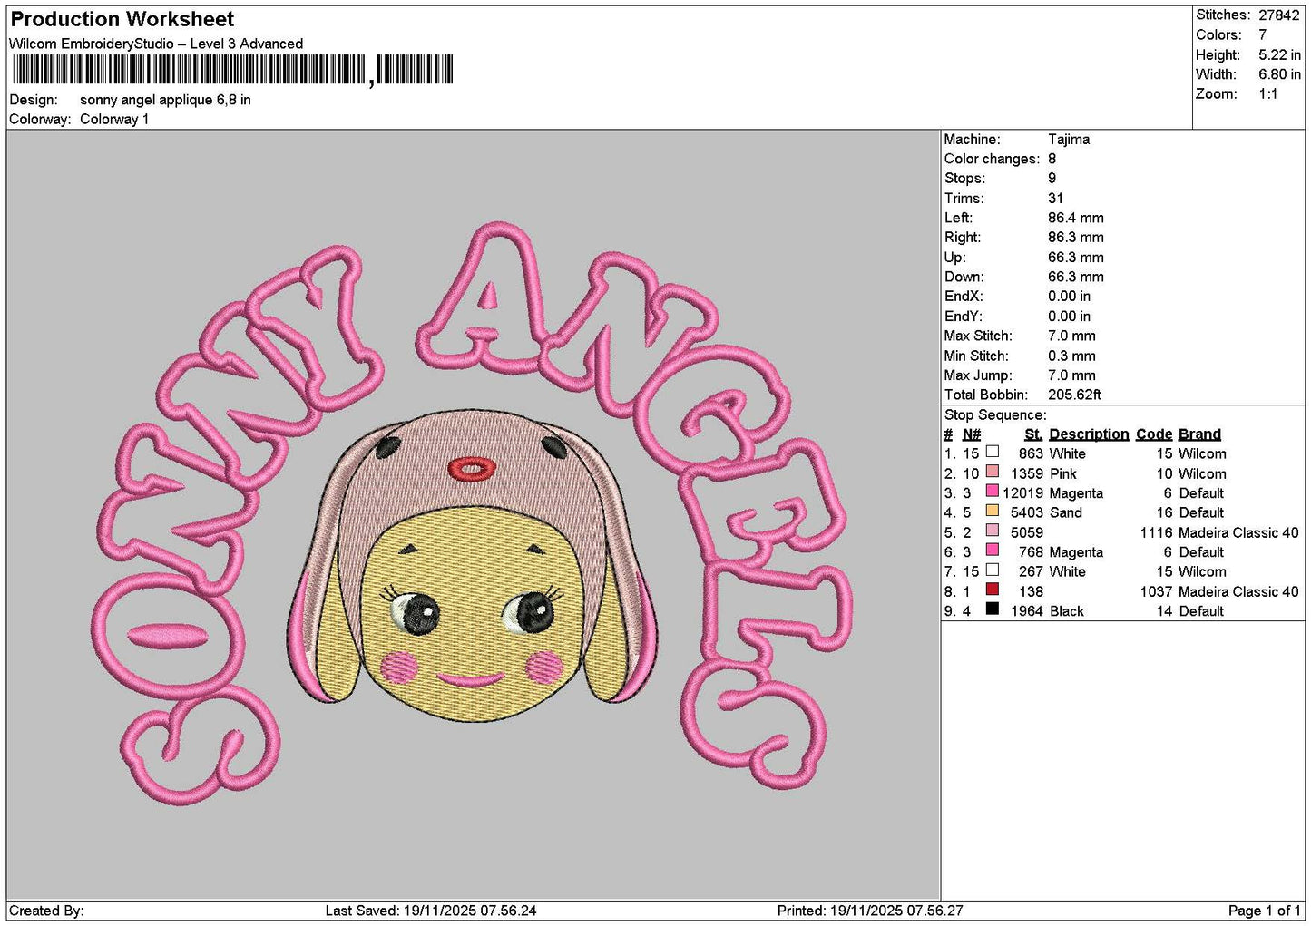Click the 'Down:' label
1311x926 pixels.
pyautogui.click(x=964, y=278)
